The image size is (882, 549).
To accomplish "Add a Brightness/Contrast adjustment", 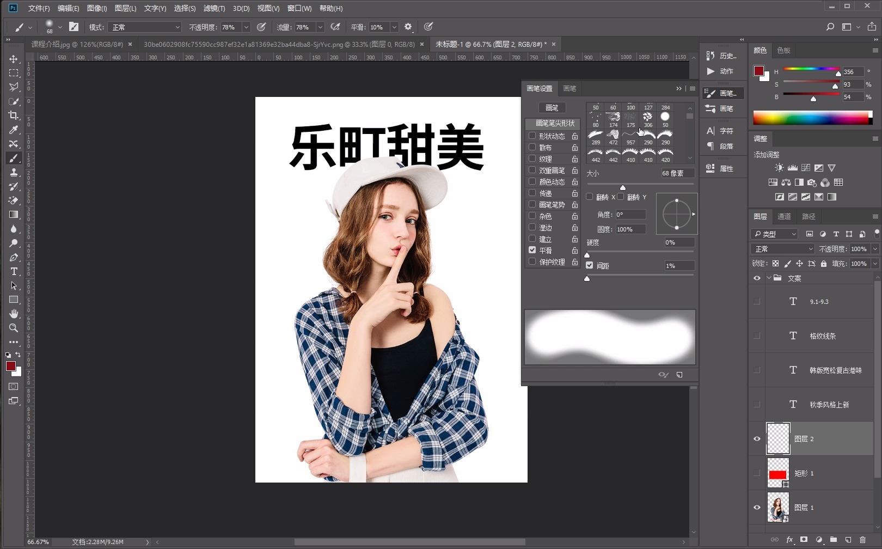I will (779, 168).
